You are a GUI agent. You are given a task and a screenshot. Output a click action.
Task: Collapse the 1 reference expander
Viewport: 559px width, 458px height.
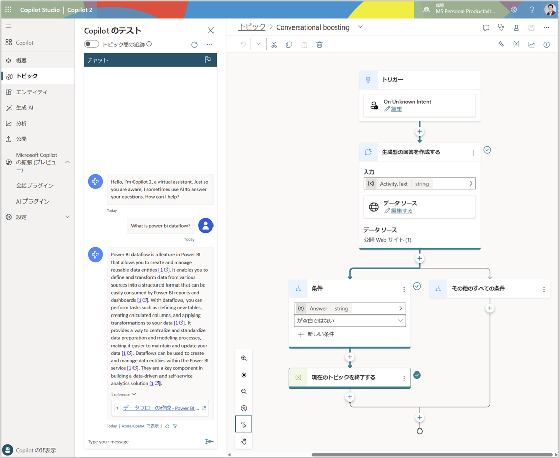click(123, 394)
